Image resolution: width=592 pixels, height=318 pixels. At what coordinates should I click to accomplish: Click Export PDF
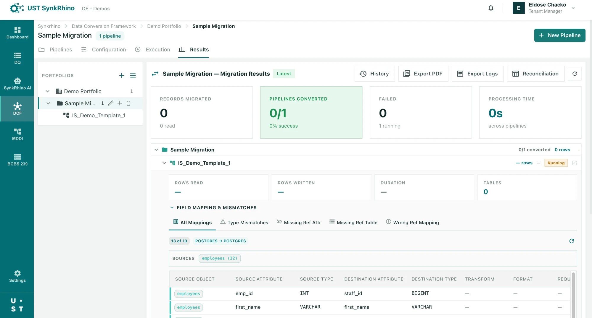pos(423,74)
